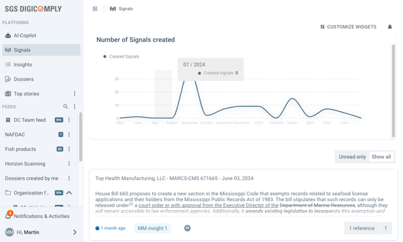Open Feeds section three-dot menu
Viewport: 403px width, 242px height.
click(x=75, y=107)
